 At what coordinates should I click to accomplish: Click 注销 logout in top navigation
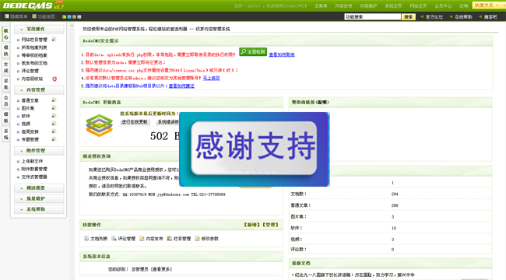point(464,5)
